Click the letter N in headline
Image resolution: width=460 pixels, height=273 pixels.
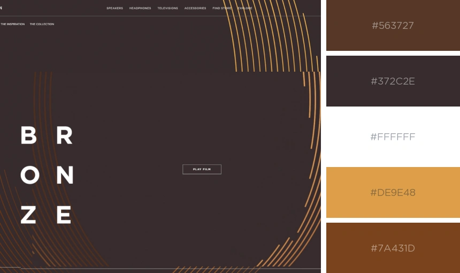[x=65, y=175]
